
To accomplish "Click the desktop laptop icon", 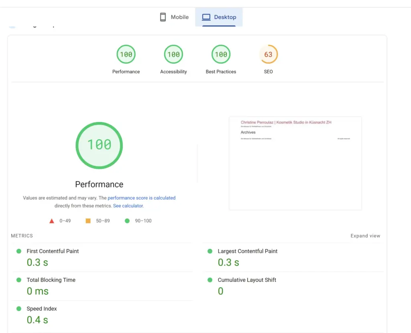I will coord(206,17).
